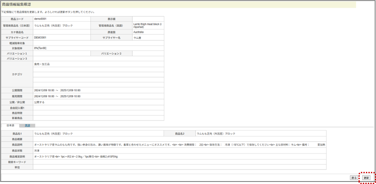376x184 pixels.
Task: Select the country of origin value Australia
Action: click(139, 32)
